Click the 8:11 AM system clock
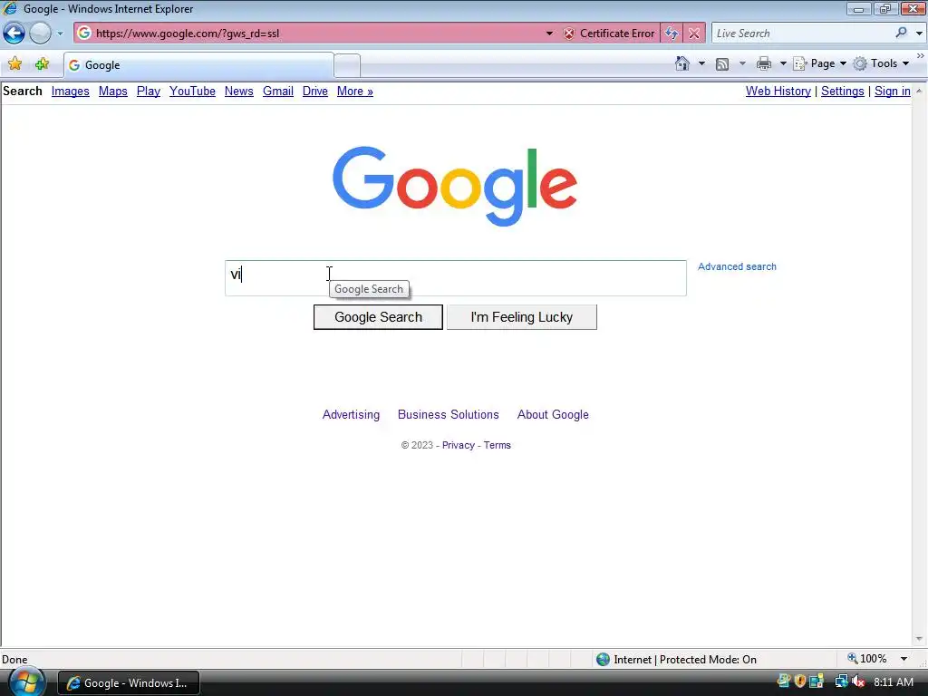Viewport: 928px width, 696px height. [x=894, y=681]
